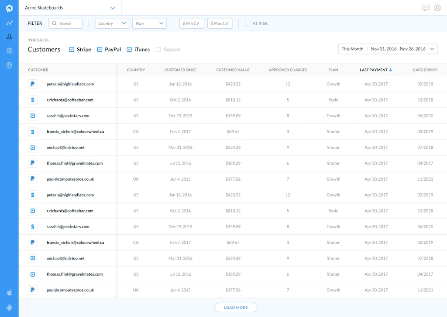
Task: Sort by the Plan column header
Action: tap(333, 70)
